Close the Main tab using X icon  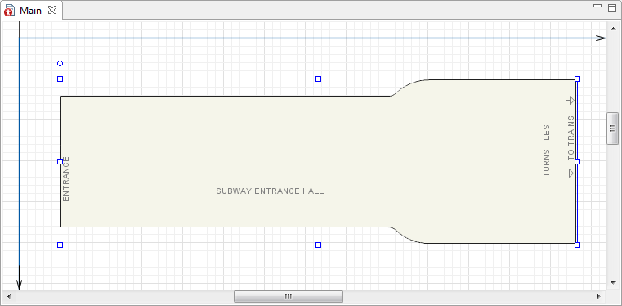tap(52, 11)
